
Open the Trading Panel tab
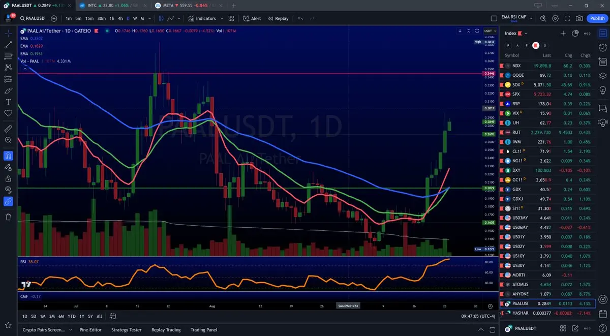204,330
